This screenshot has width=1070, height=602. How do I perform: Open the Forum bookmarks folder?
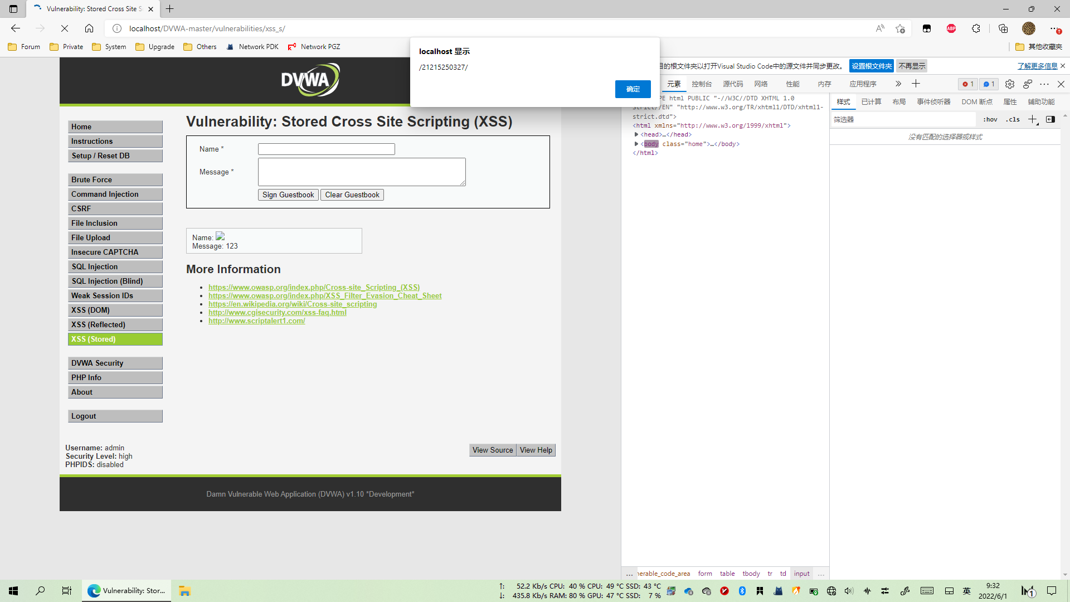coord(24,47)
